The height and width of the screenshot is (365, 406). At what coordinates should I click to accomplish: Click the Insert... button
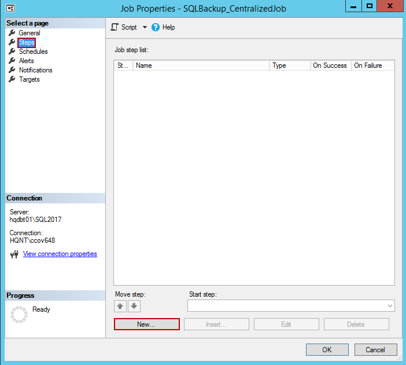click(216, 324)
